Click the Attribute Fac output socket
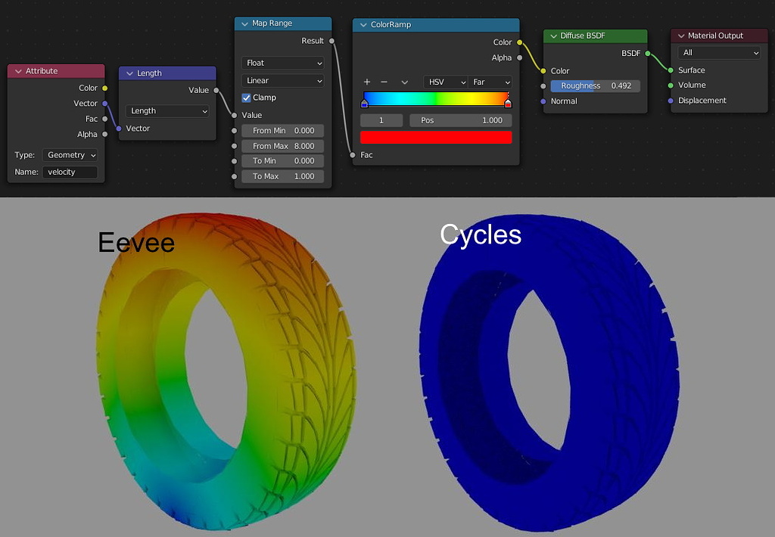 tap(104, 119)
